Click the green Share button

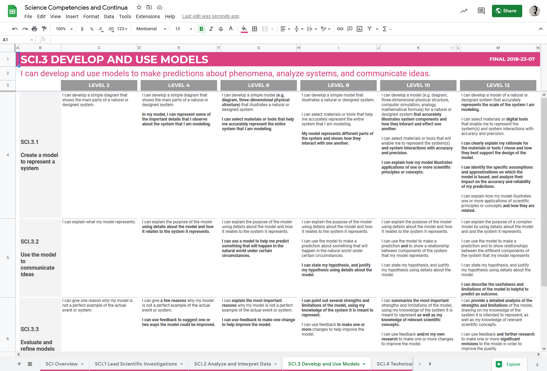pyautogui.click(x=507, y=11)
